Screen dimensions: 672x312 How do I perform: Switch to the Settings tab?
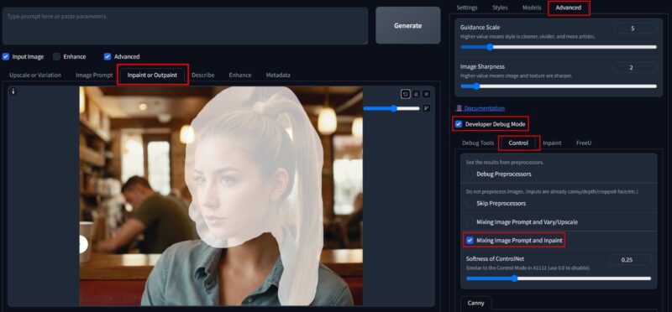point(467,8)
